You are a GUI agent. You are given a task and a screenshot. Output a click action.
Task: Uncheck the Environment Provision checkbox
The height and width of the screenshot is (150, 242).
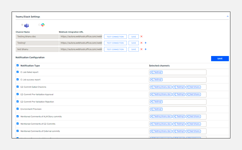click(18, 109)
